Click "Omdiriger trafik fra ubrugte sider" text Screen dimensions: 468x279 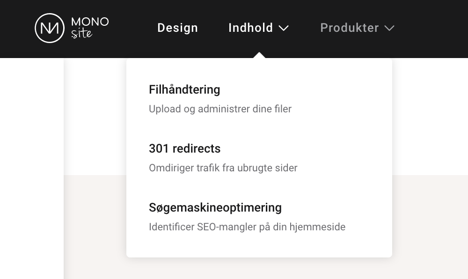pyautogui.click(x=223, y=168)
